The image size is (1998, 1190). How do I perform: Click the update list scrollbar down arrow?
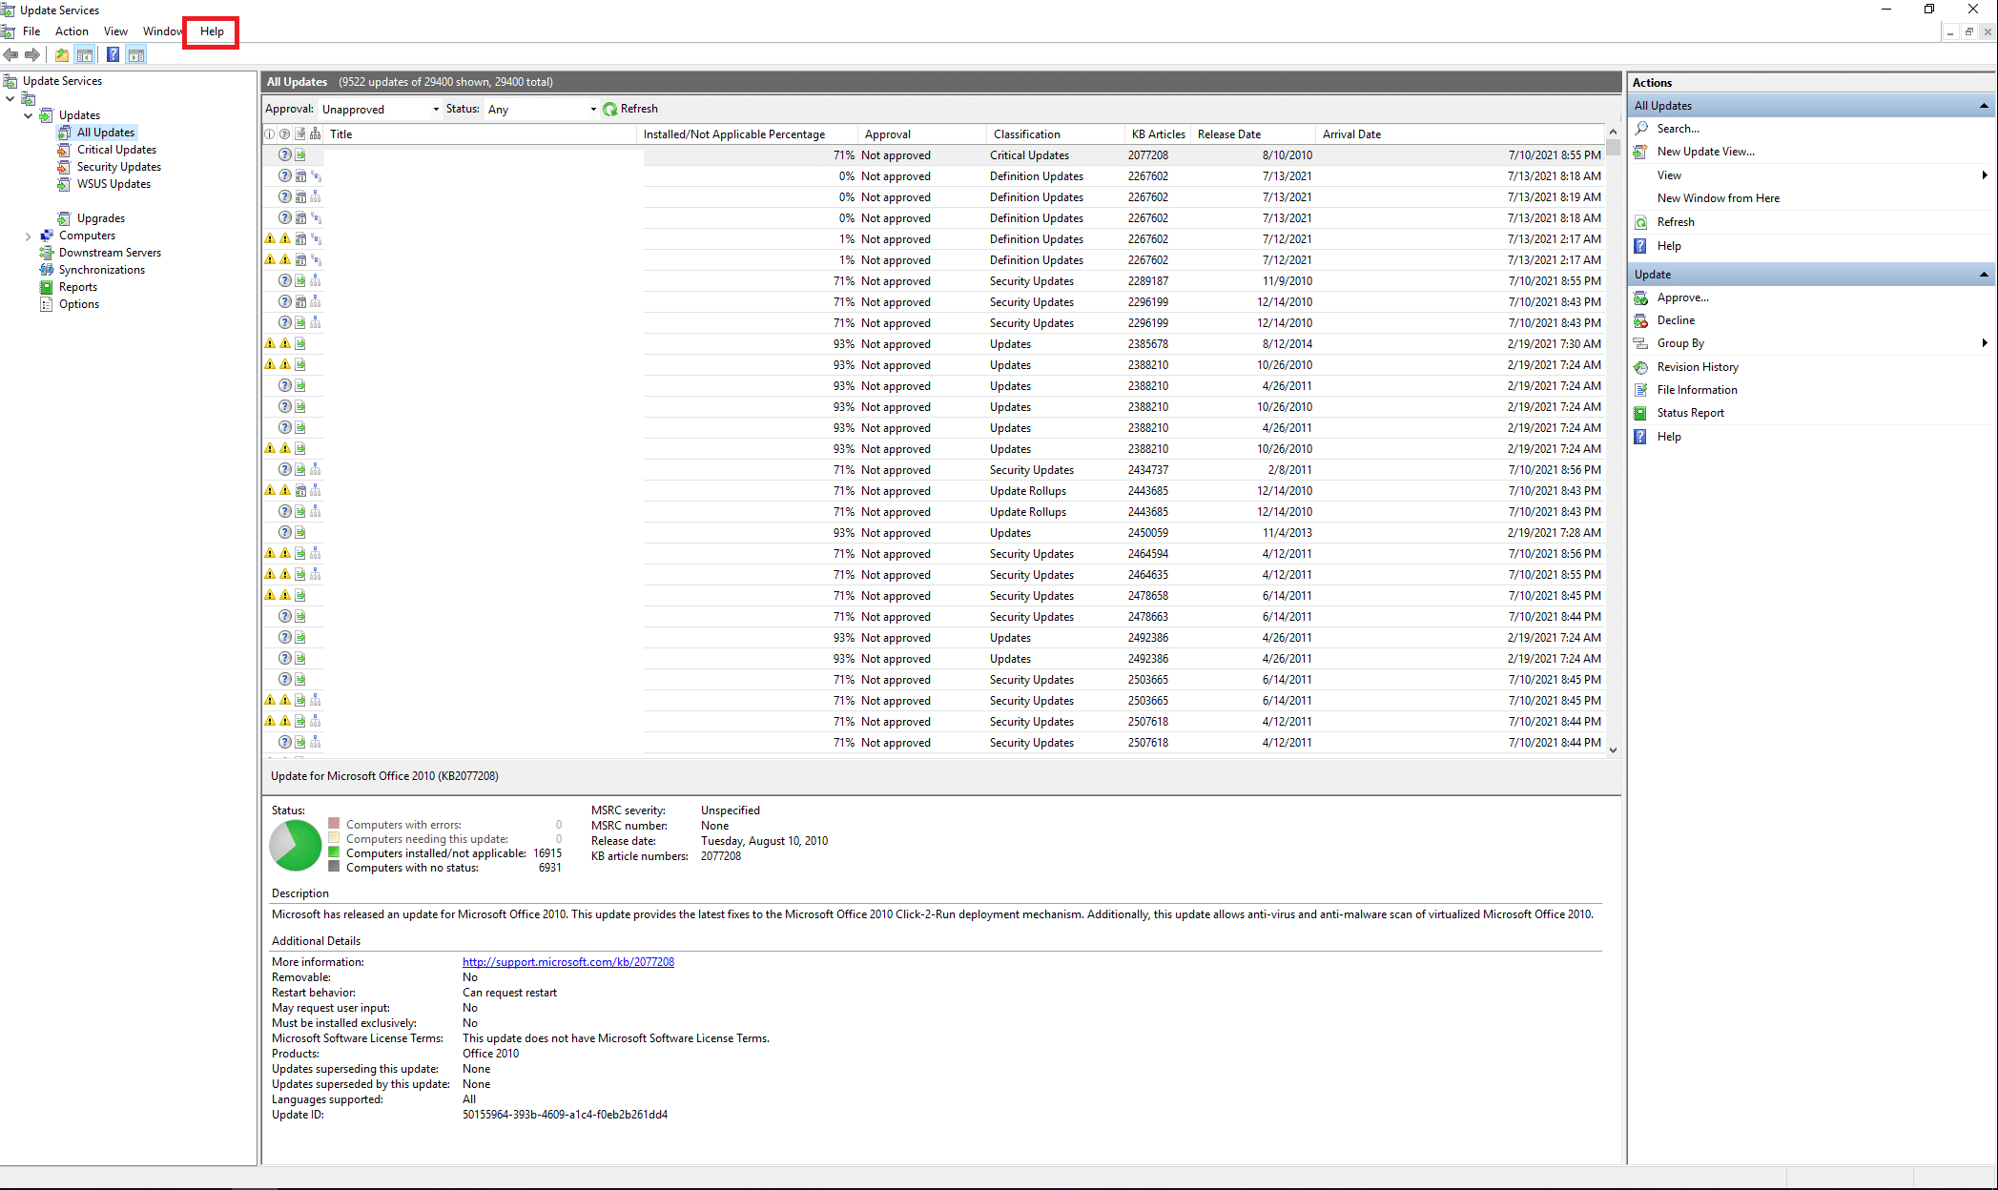(x=1613, y=749)
